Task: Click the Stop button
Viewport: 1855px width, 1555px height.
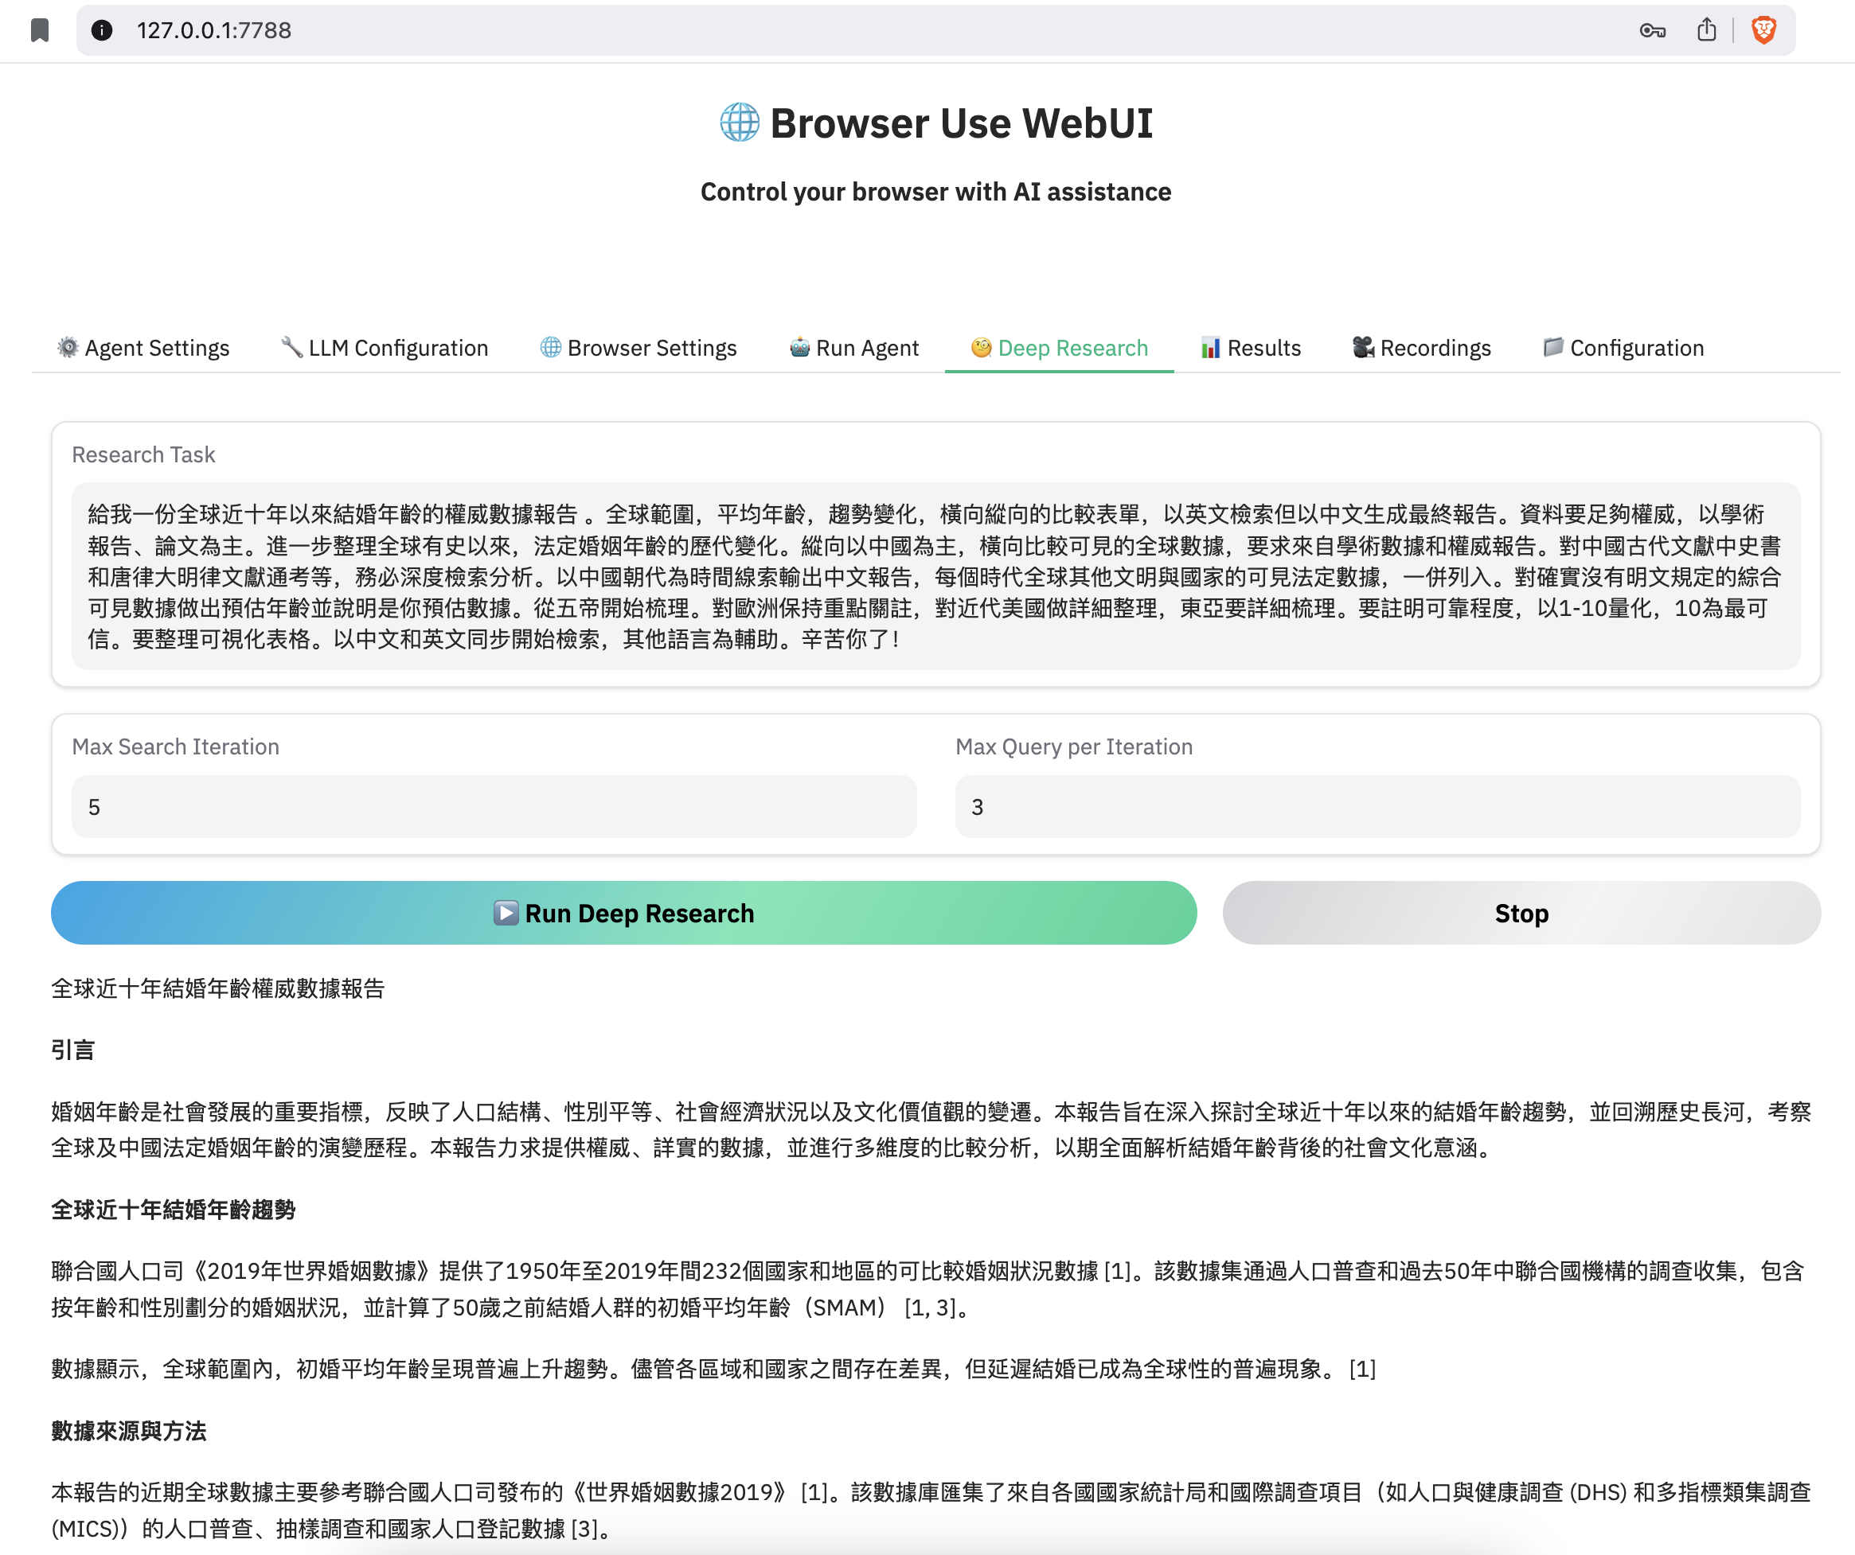Action: (1521, 912)
